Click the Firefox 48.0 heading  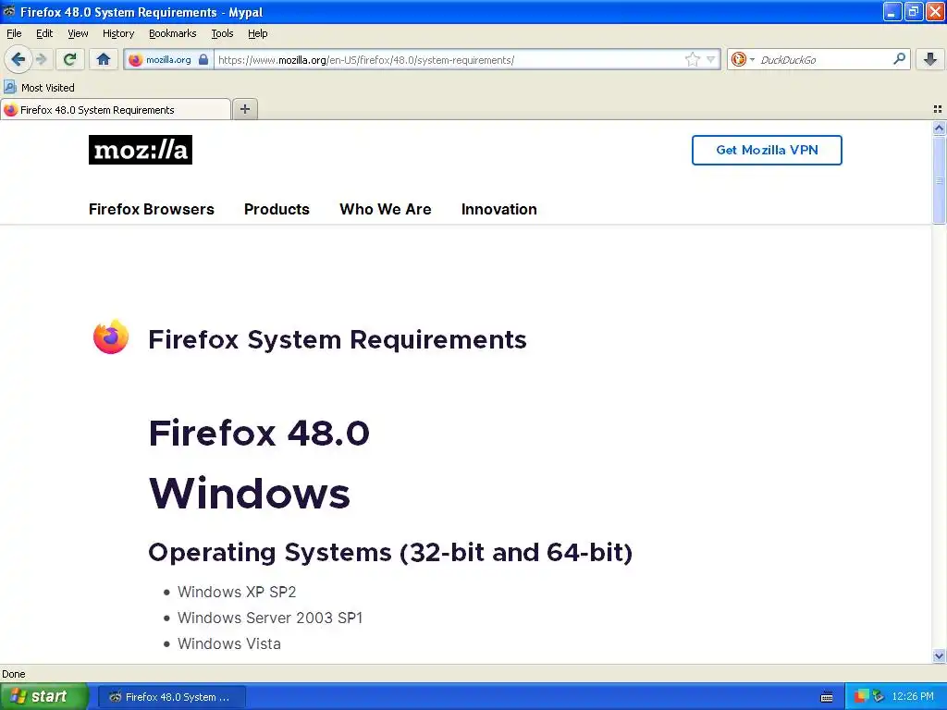[259, 433]
